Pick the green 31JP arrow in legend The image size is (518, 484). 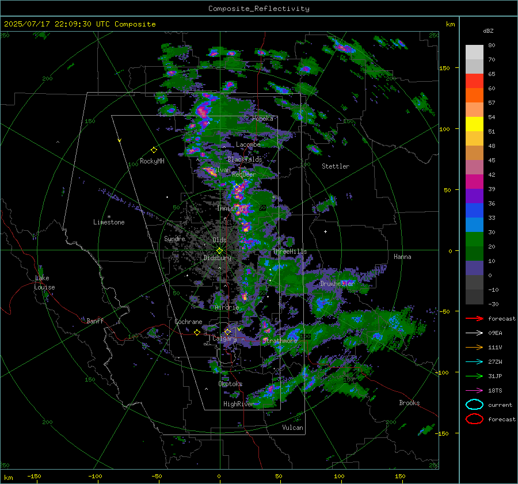pos(474,376)
